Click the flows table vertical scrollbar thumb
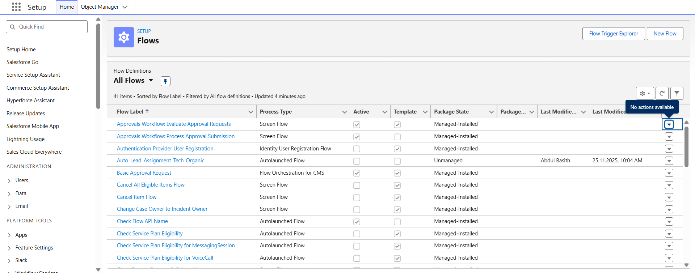This screenshot has width=695, height=273. [x=686, y=146]
